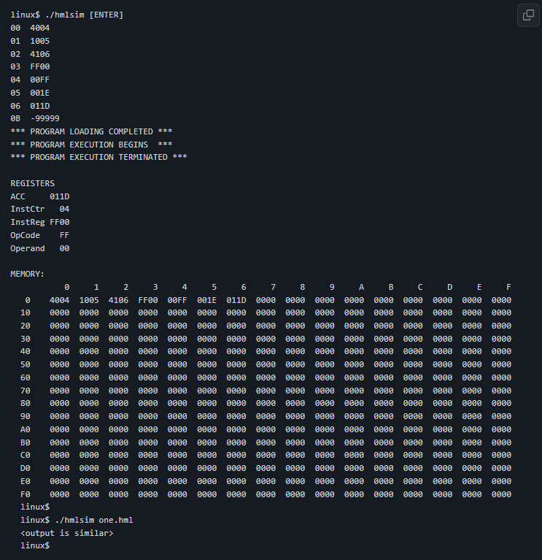
Task: Select the './hmlsim [ENTER]' command text
Action: click(84, 15)
